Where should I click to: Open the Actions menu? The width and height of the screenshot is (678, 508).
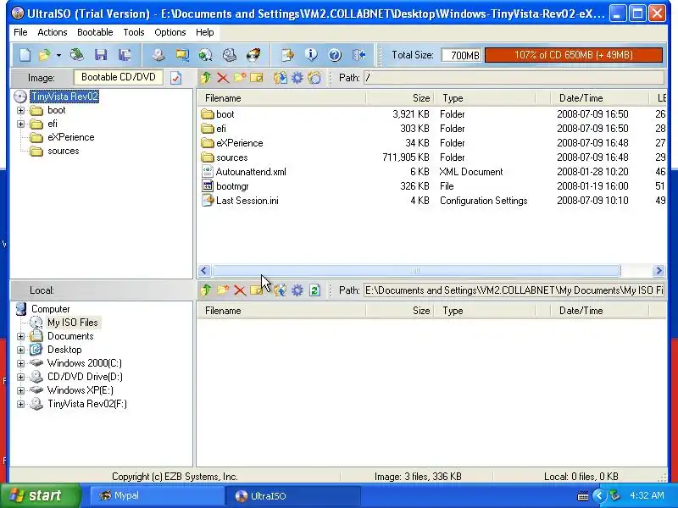click(53, 32)
